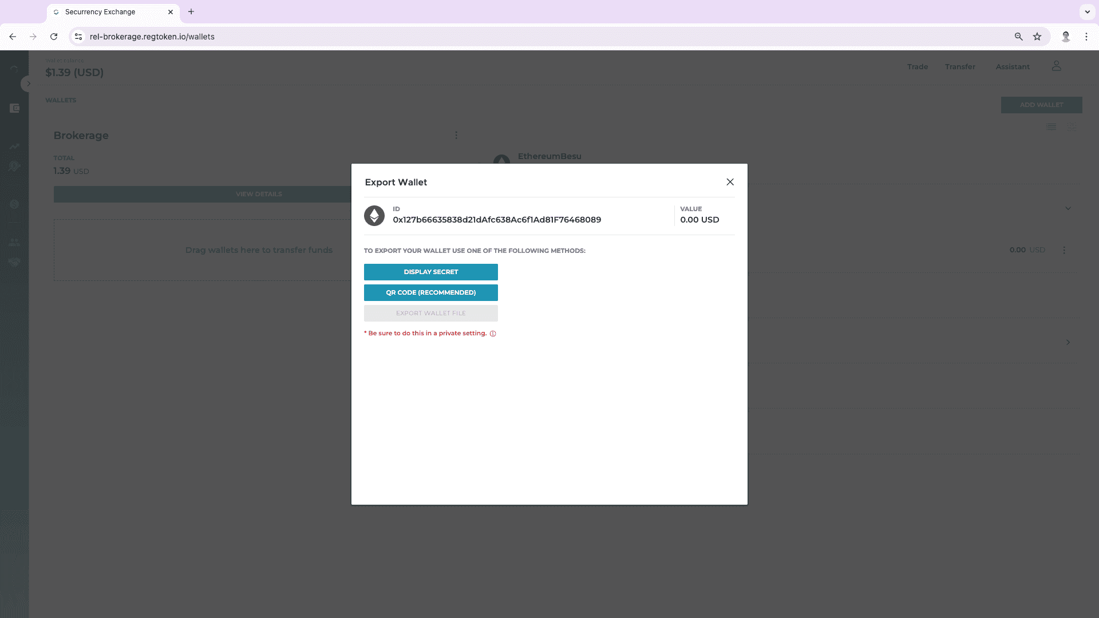The width and height of the screenshot is (1099, 618).
Task: View site information icon in address bar
Action: pos(78,37)
